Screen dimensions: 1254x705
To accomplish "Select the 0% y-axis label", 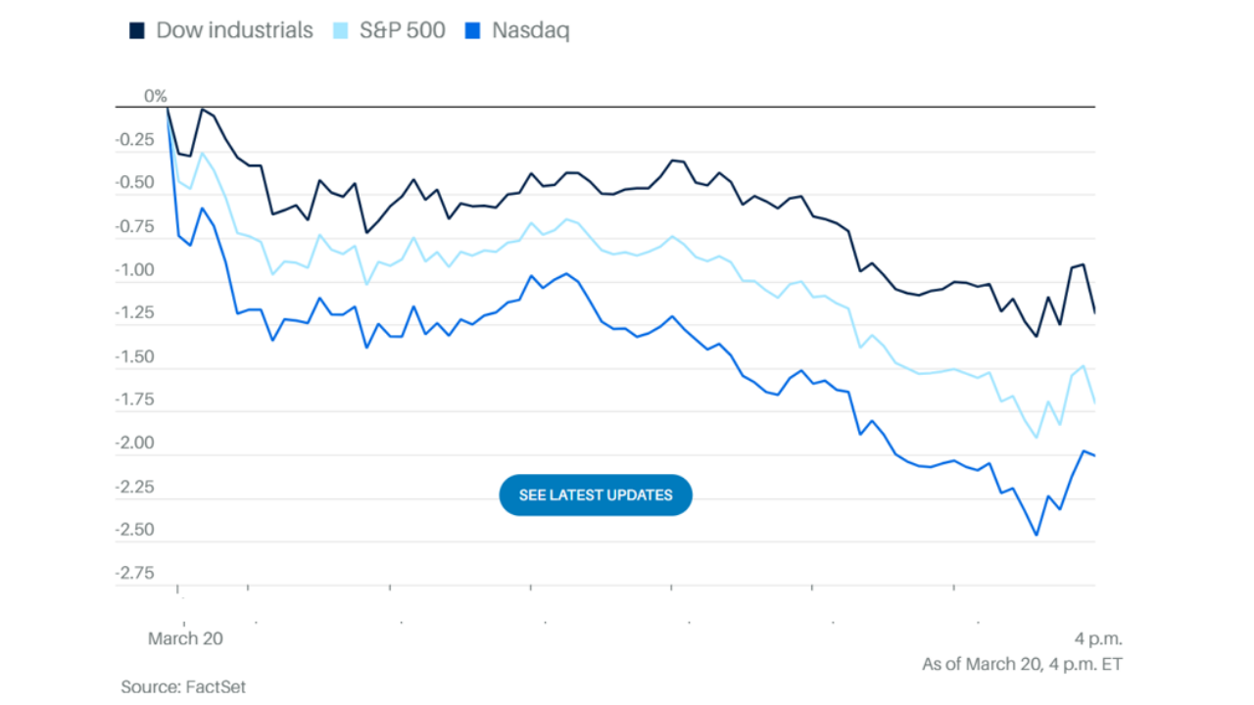I will (156, 96).
